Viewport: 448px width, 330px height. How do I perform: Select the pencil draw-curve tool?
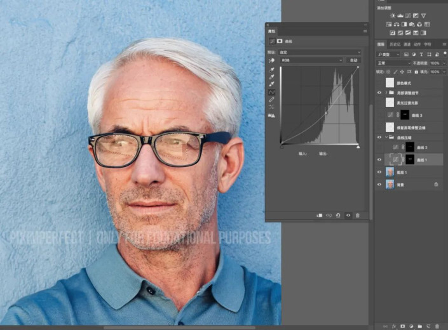click(x=272, y=100)
